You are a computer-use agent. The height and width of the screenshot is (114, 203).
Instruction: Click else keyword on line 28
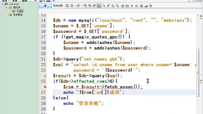61,98
